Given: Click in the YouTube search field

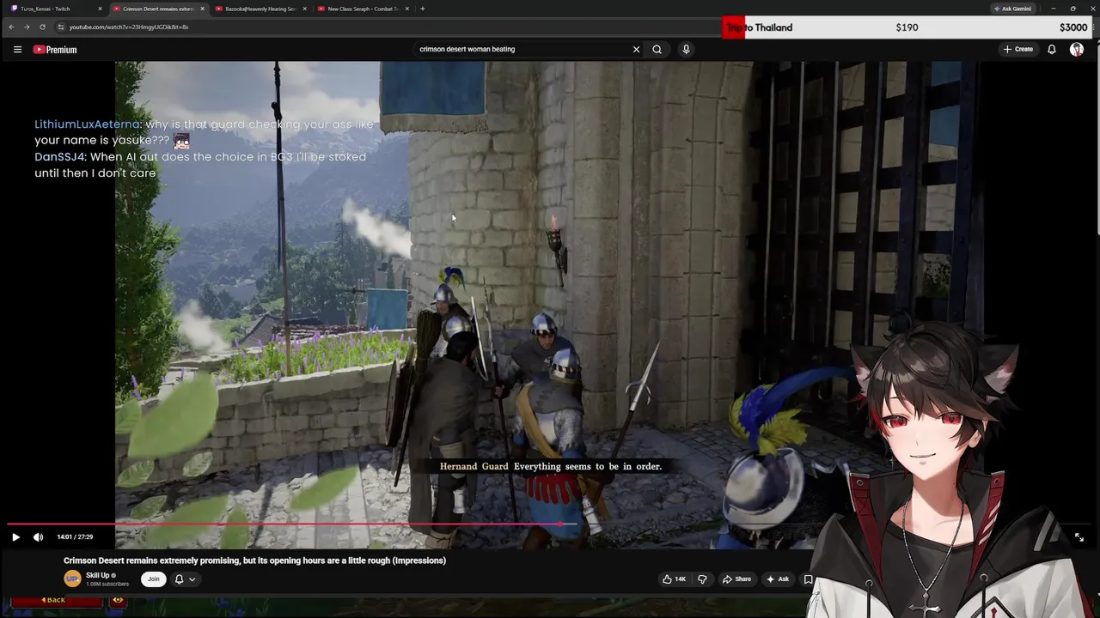Looking at the screenshot, I should (x=522, y=49).
